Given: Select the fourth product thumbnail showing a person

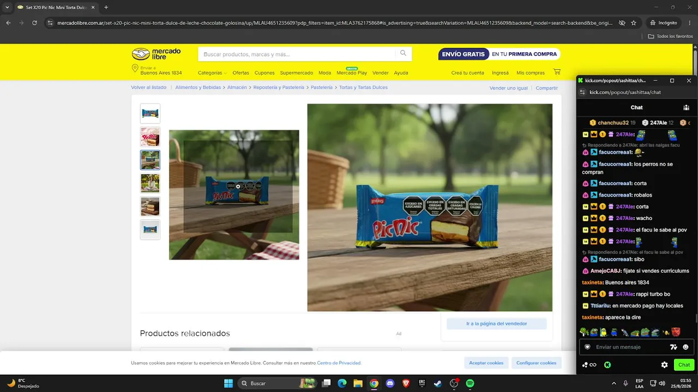Looking at the screenshot, I should point(150,183).
